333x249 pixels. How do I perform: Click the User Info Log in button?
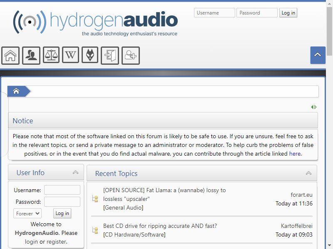coord(62,213)
